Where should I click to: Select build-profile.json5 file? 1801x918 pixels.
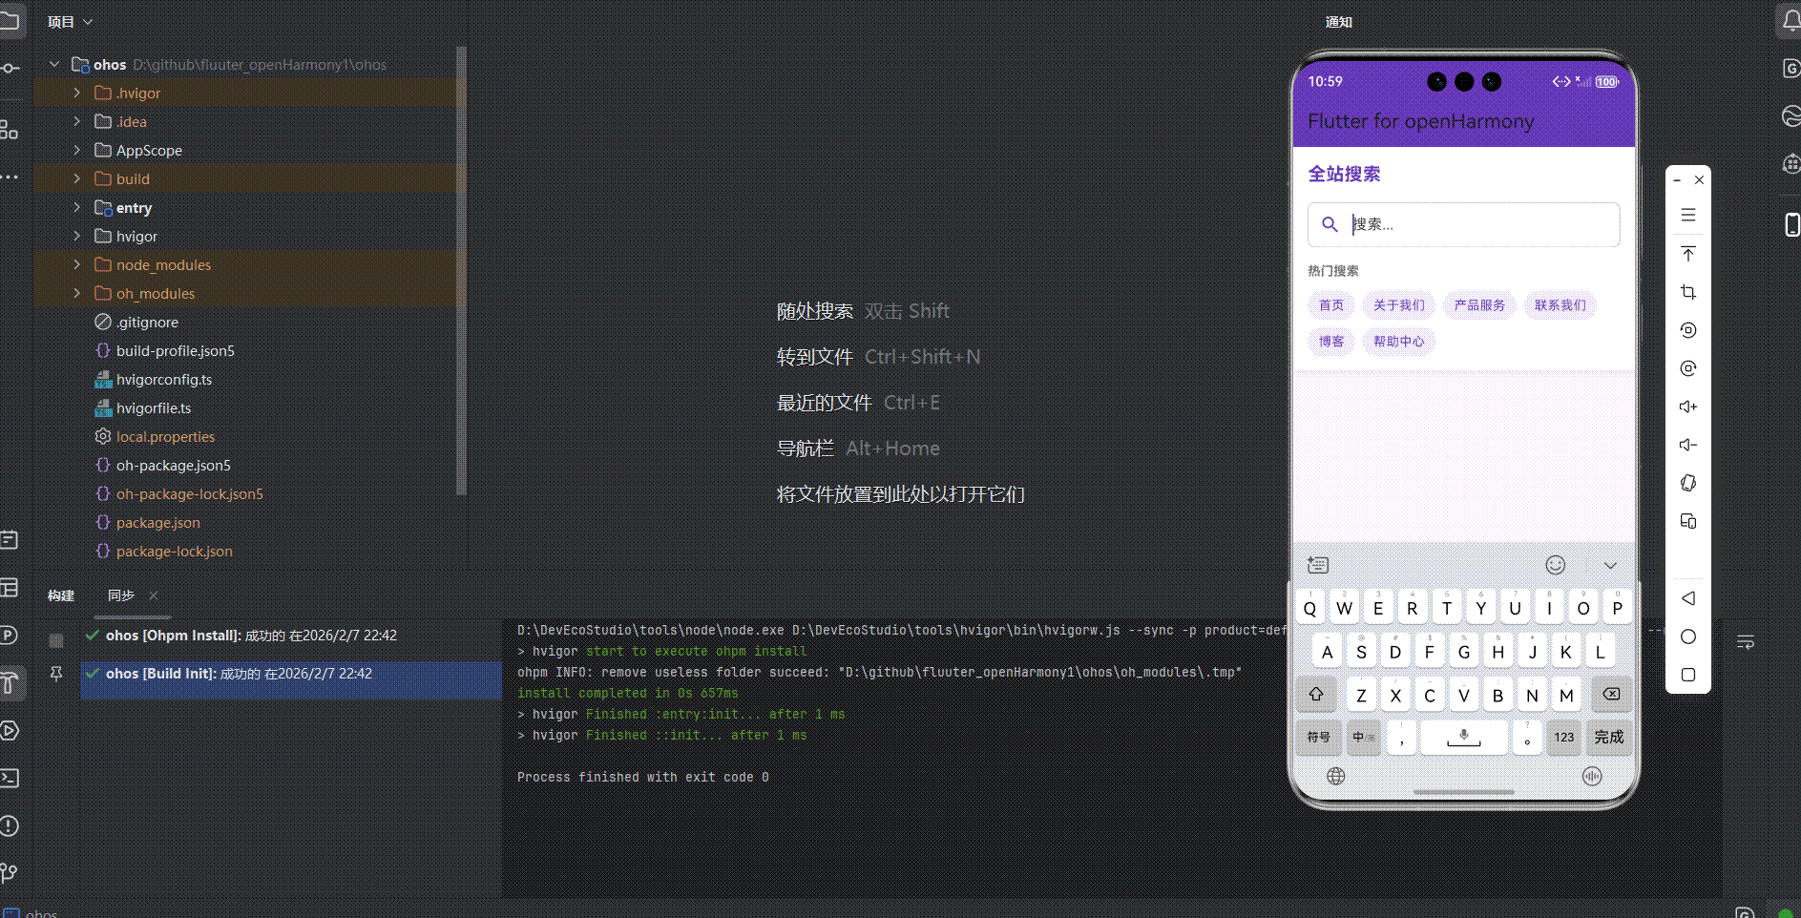(x=164, y=351)
